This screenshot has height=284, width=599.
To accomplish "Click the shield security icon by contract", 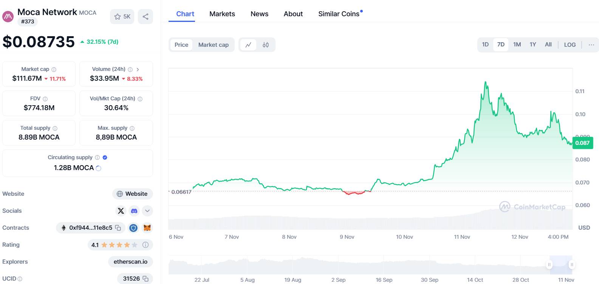I will coord(133,228).
